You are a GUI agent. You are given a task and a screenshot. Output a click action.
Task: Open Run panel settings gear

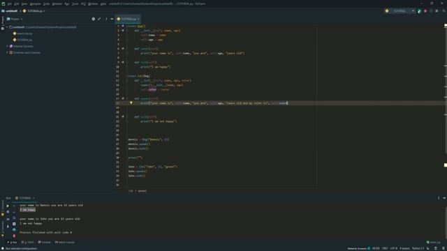point(439,198)
